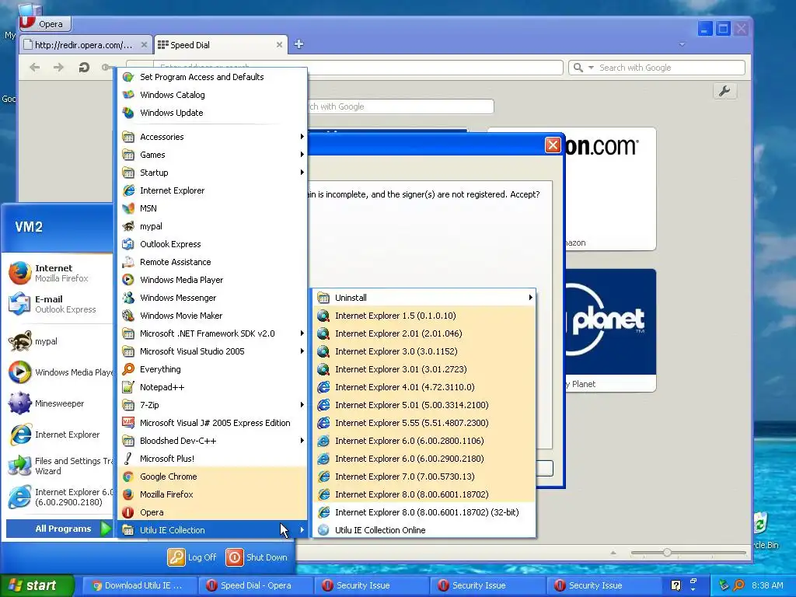Close the security dialog with X

[553, 145]
